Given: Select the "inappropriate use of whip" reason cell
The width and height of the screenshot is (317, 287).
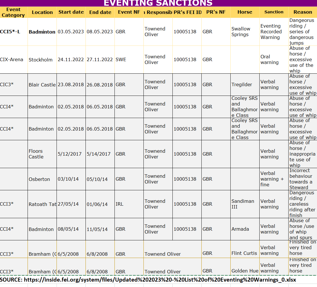Looking at the screenshot, I should 303,154.
